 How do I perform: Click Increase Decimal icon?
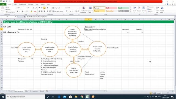[76, 11]
